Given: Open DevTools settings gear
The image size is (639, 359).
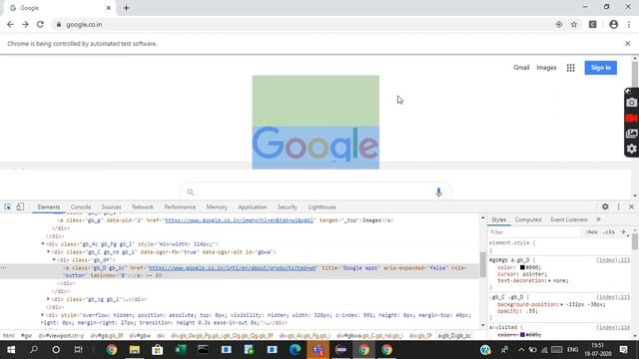Looking at the screenshot, I should click(x=605, y=206).
